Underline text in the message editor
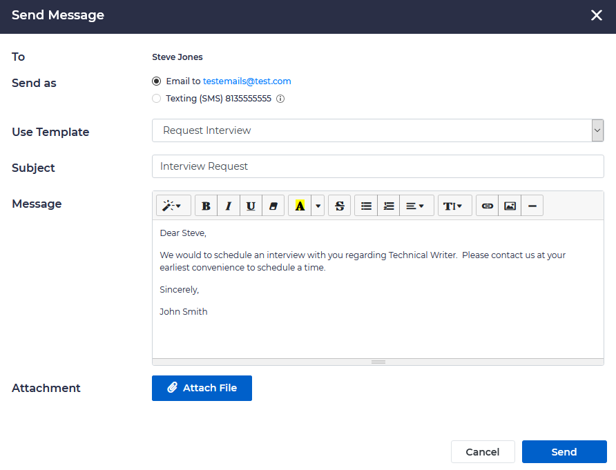616x470 pixels. (x=251, y=205)
